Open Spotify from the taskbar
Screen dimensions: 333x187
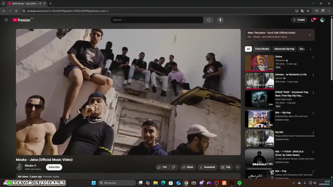tap(239, 183)
